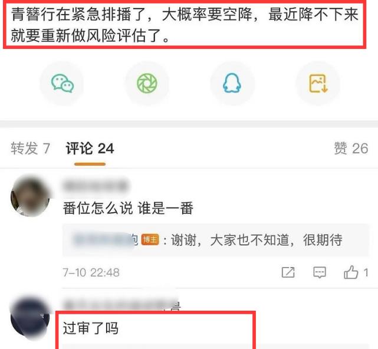Screen dimensions: 378x349
Task: Tap the comment 过审了吗
Action: click(91, 328)
